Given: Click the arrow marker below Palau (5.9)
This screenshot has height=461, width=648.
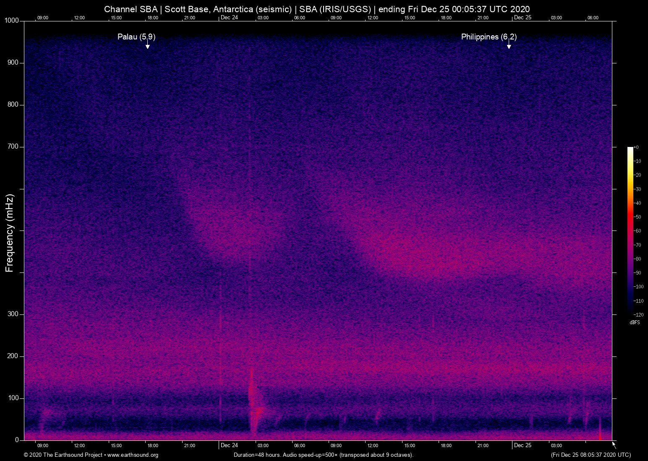Looking at the screenshot, I should tap(147, 45).
